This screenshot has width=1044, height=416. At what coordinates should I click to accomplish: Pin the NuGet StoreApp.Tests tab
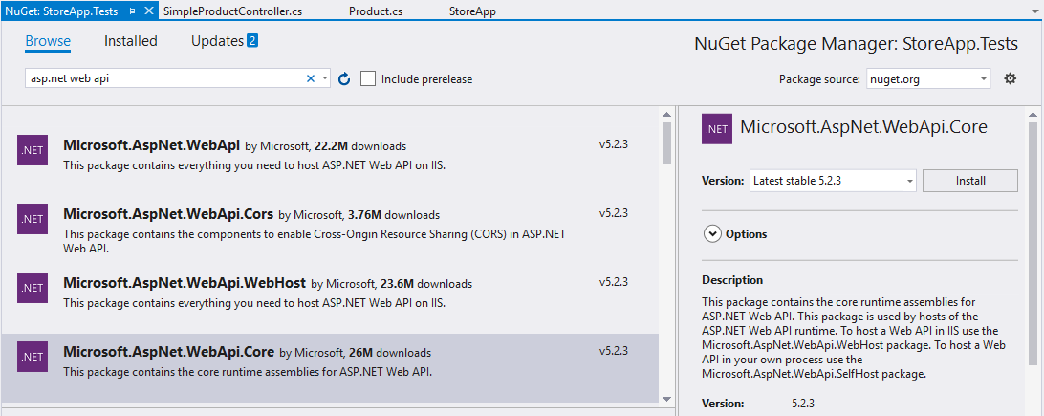(131, 11)
